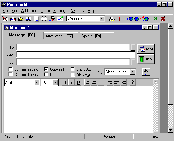The height and width of the screenshot is (141, 174).
Task: Run the abc spell check button
Action: 146,72
